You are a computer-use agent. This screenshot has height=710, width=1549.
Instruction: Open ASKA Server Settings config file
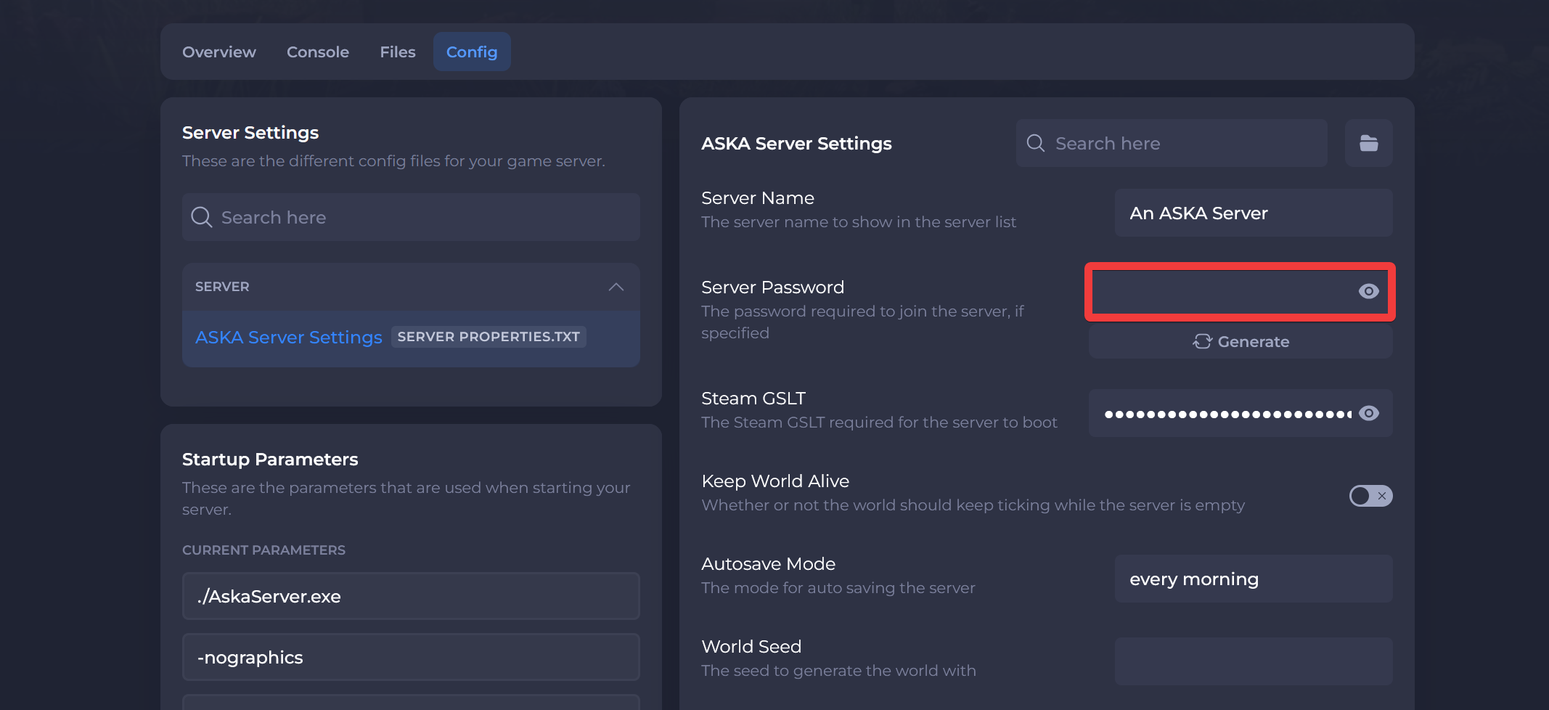click(x=289, y=338)
